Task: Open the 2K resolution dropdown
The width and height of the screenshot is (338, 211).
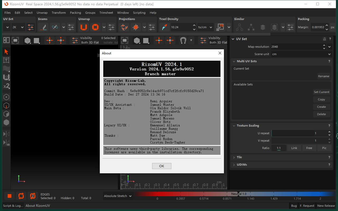Action: click(18, 27)
